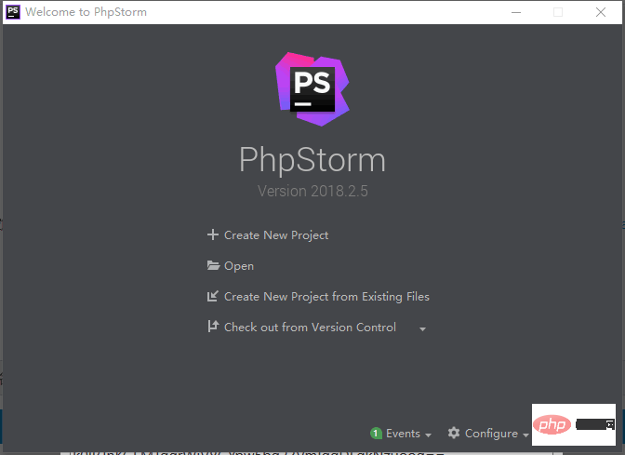The image size is (625, 455).
Task: Select Check out from Version Control text
Action: [310, 328]
